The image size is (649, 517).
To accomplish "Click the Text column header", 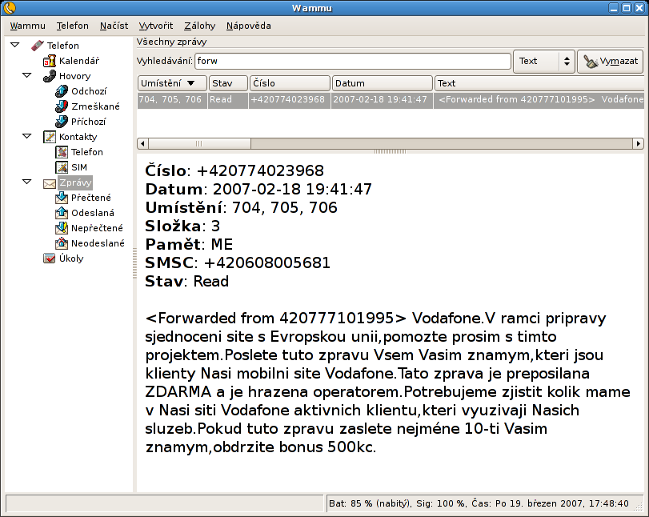I will click(x=539, y=83).
